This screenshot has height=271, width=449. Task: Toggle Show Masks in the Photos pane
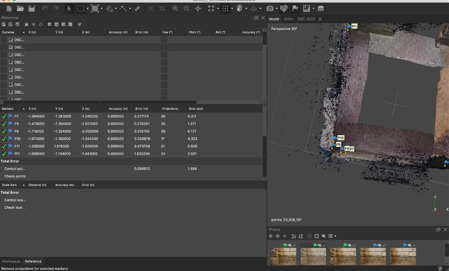coord(317,236)
